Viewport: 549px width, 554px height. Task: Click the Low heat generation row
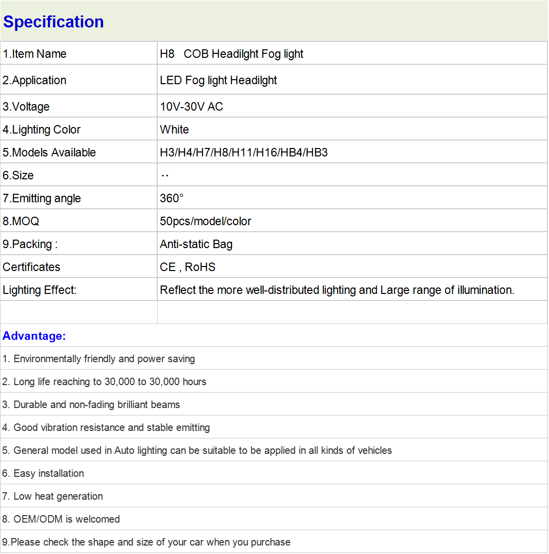[x=274, y=496]
